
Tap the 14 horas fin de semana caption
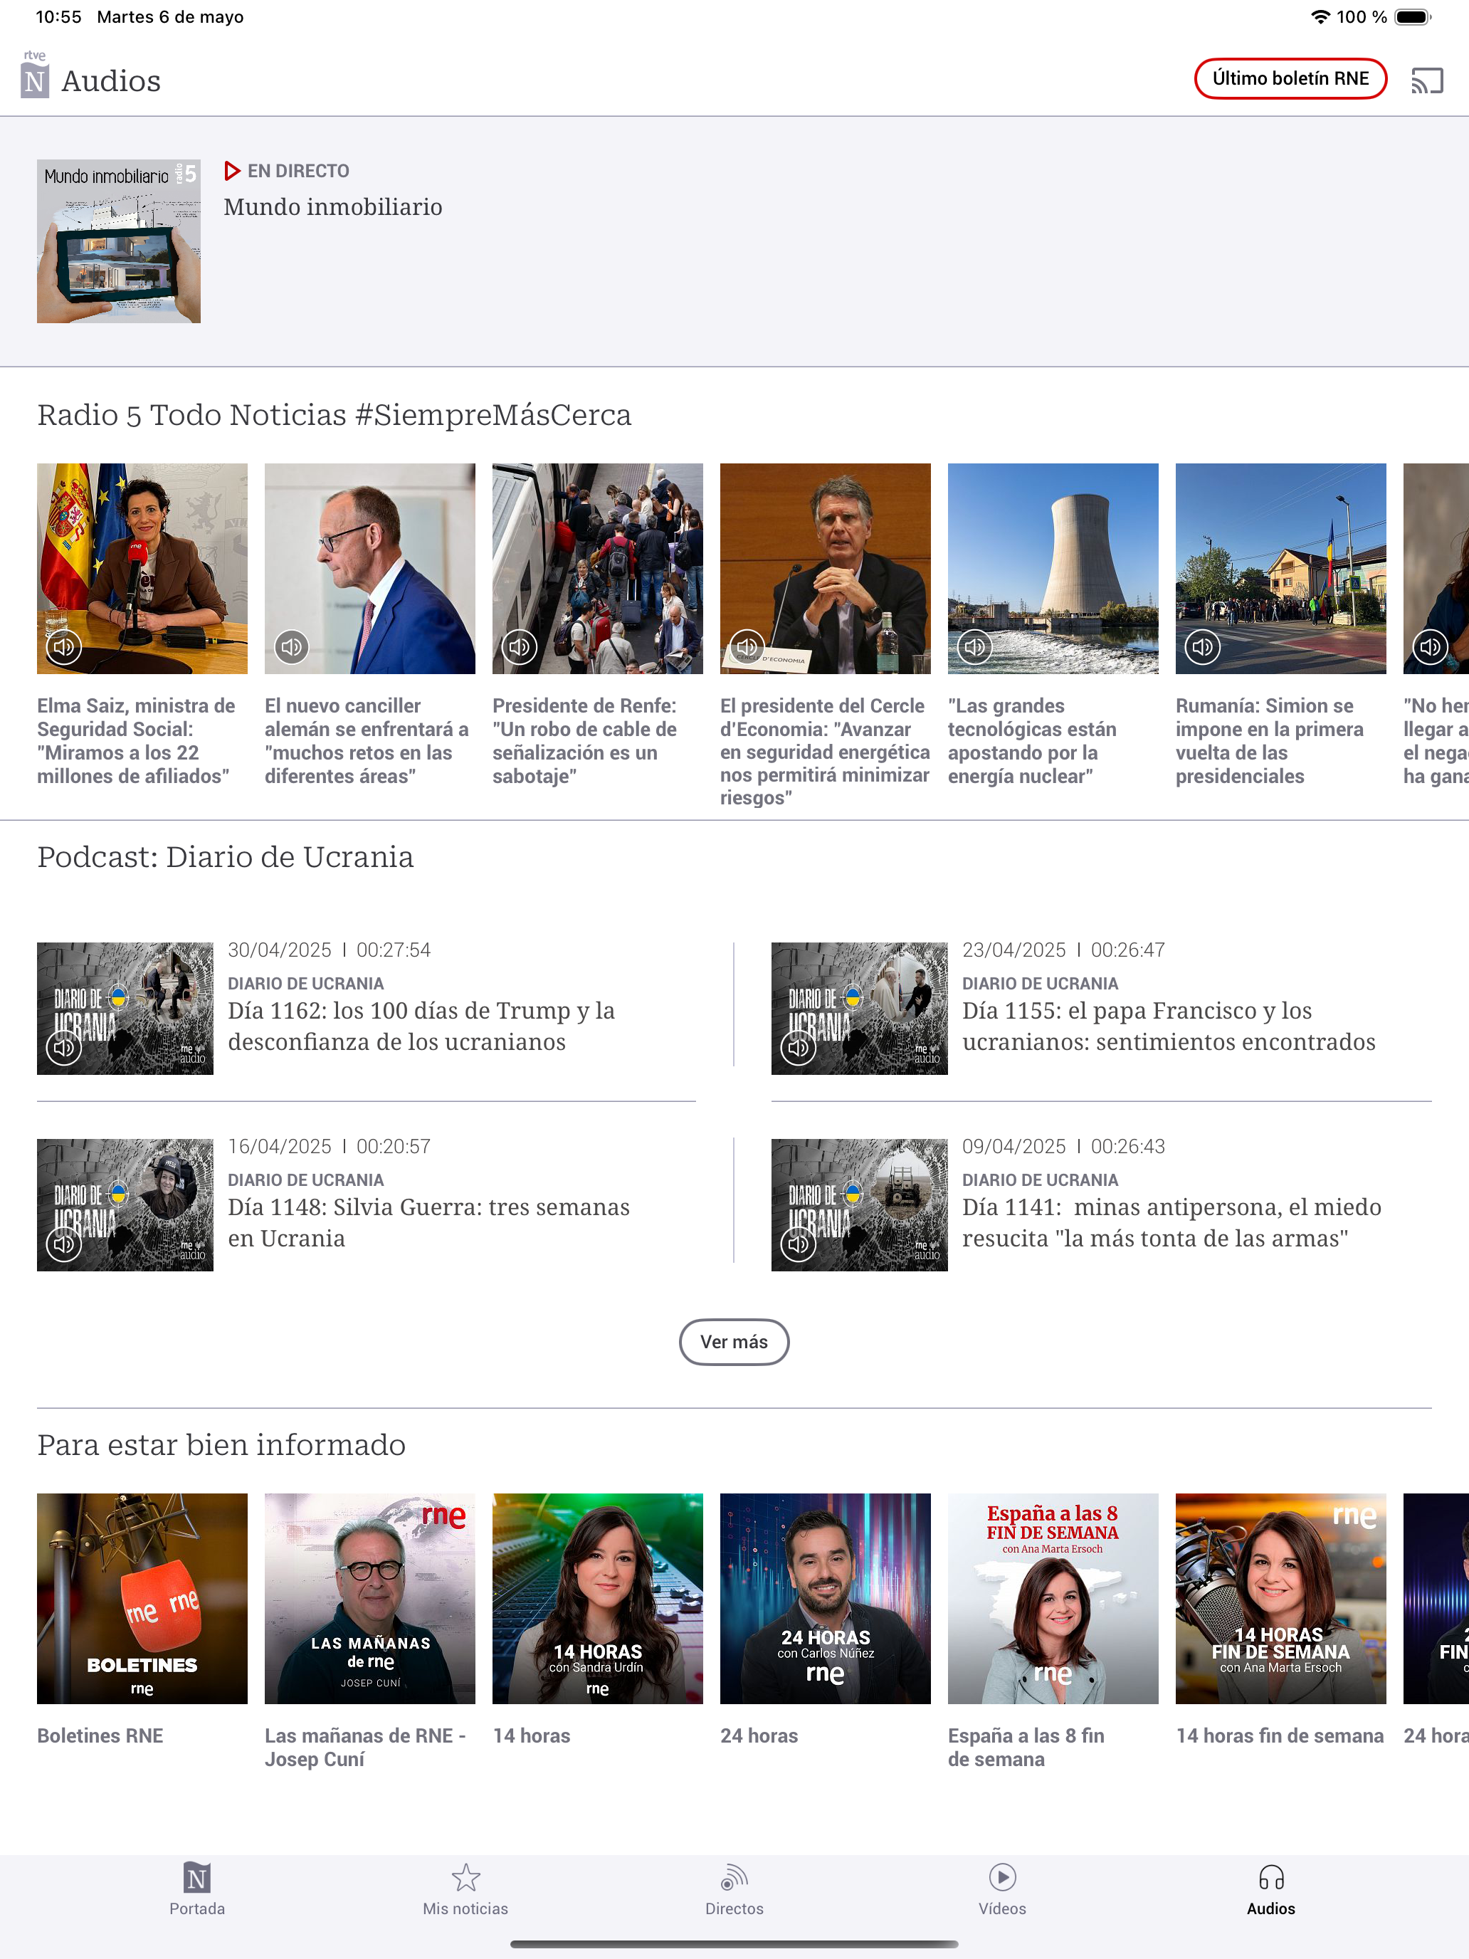point(1280,1735)
